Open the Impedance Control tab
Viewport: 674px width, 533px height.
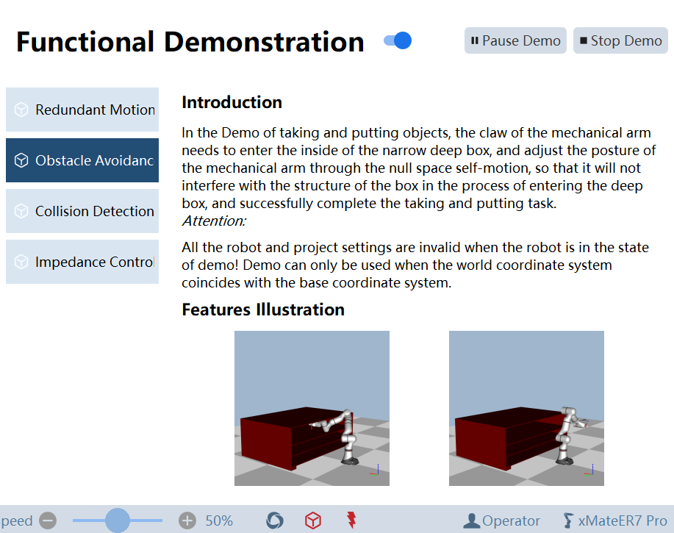click(82, 262)
